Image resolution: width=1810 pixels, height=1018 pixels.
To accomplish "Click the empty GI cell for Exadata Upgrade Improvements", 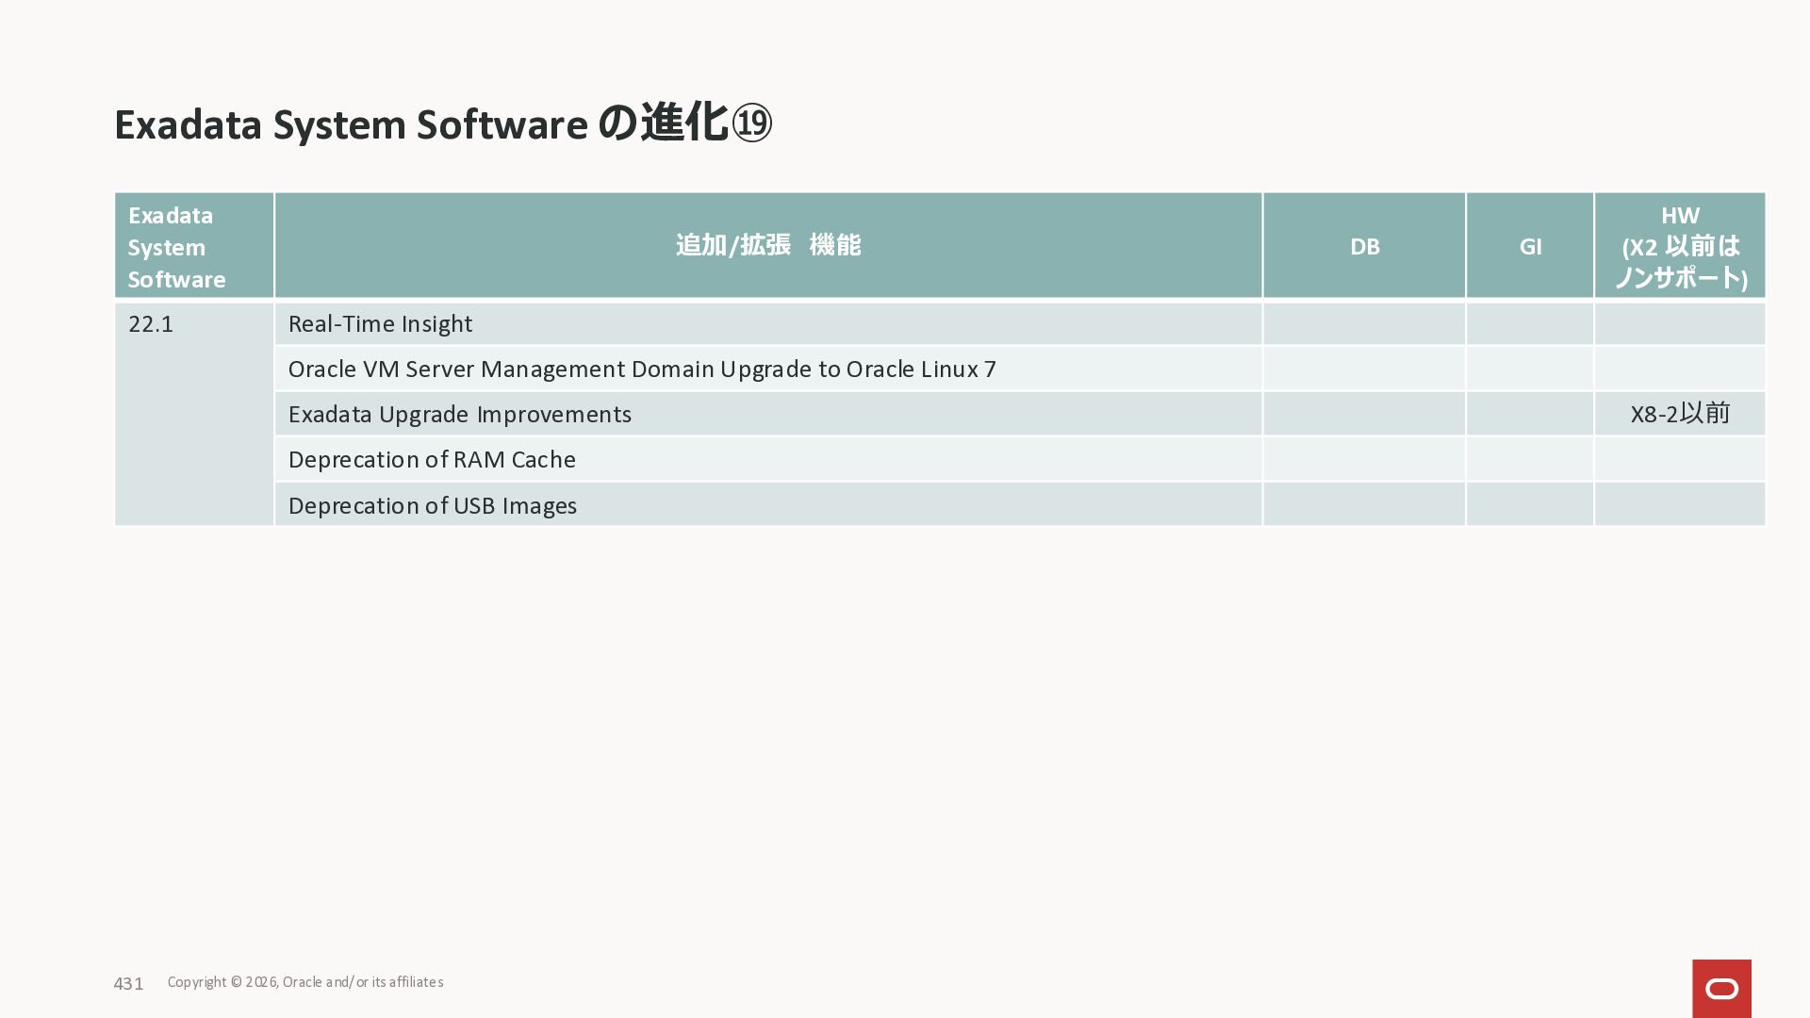I will point(1529,415).
